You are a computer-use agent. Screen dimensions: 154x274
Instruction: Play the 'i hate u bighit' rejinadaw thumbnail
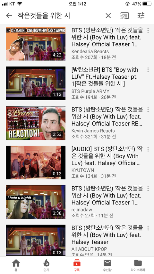point(36,202)
